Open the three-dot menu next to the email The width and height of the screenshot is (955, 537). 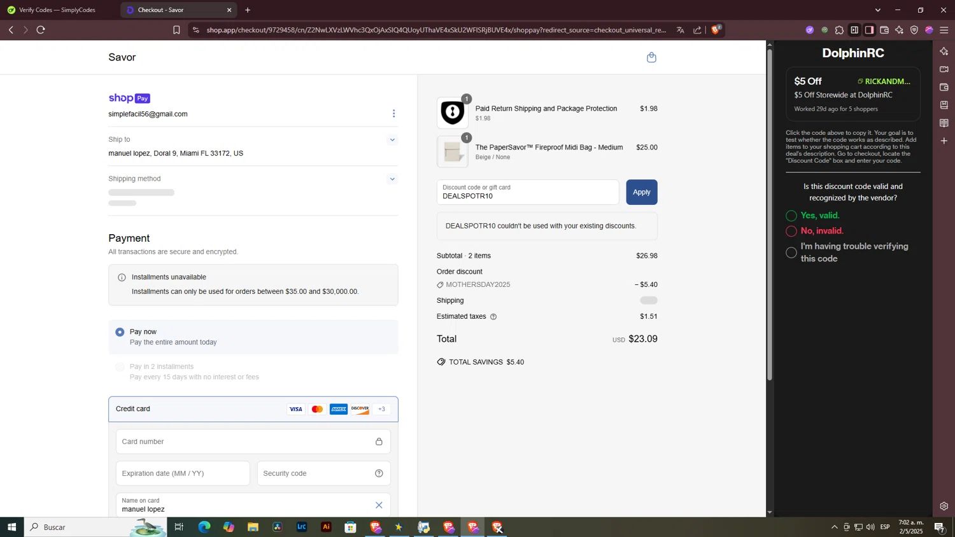393,113
